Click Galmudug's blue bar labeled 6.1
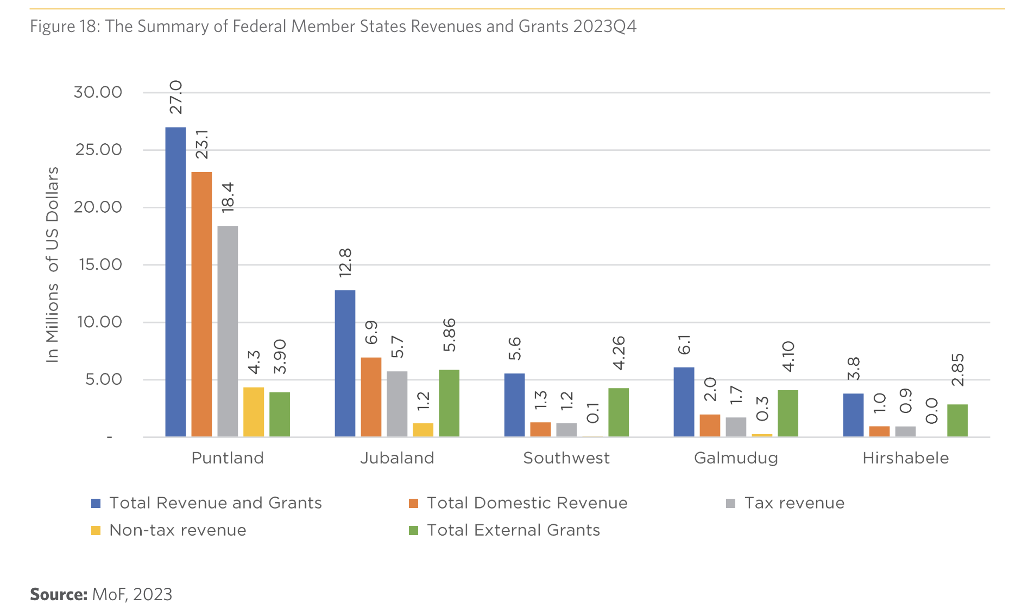 pyautogui.click(x=684, y=402)
